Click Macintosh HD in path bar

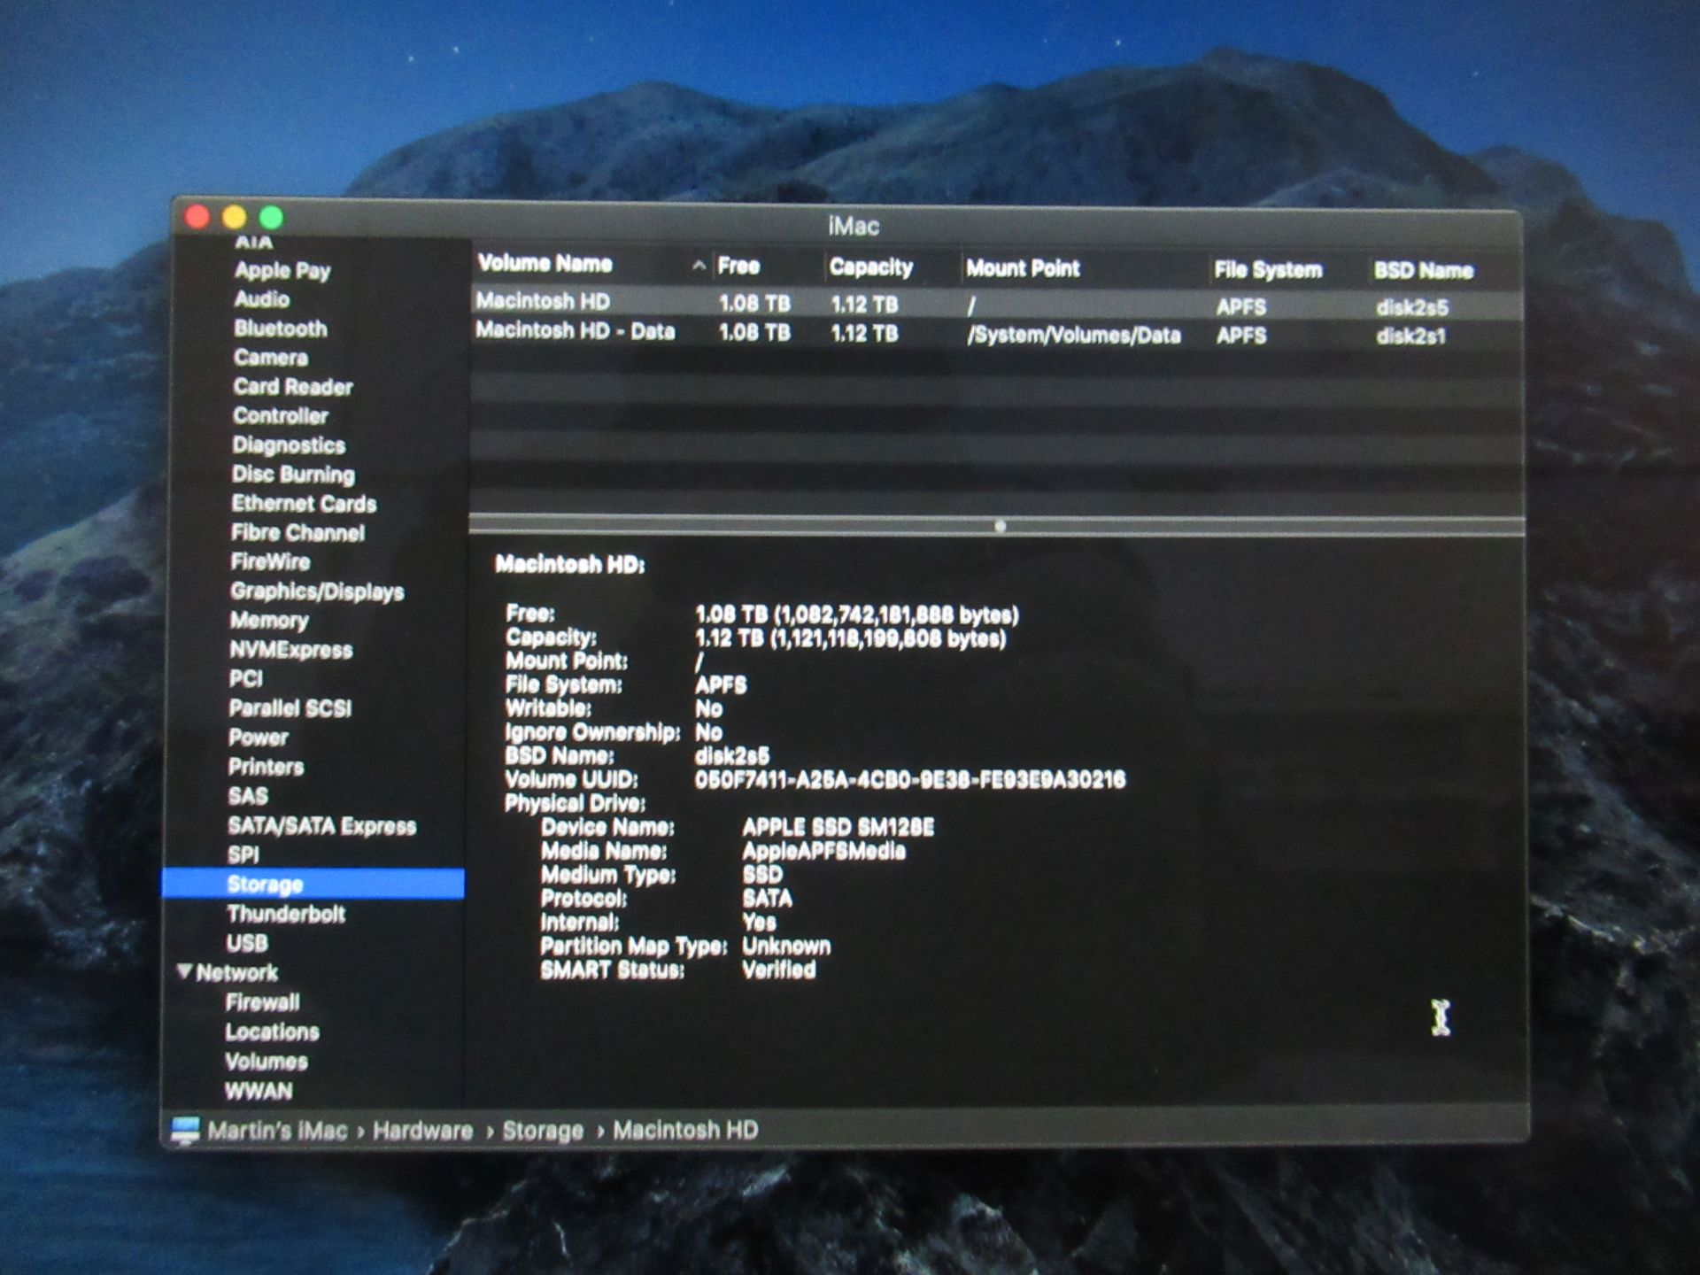[x=685, y=1130]
